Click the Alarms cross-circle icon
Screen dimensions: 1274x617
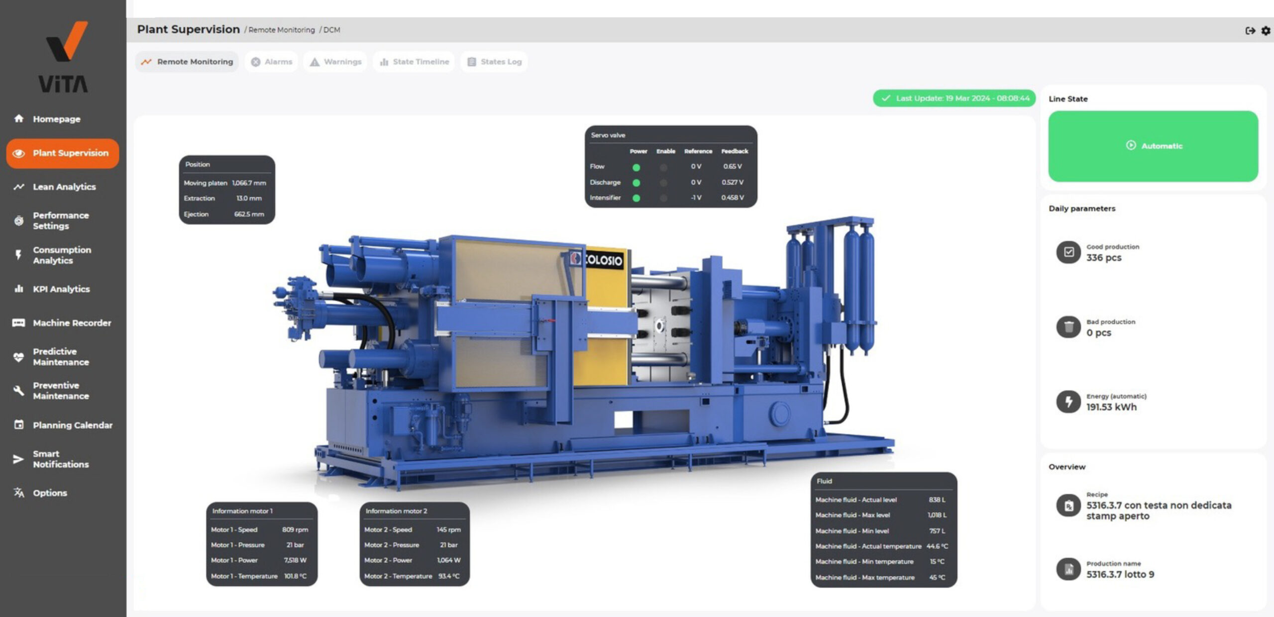tap(256, 62)
